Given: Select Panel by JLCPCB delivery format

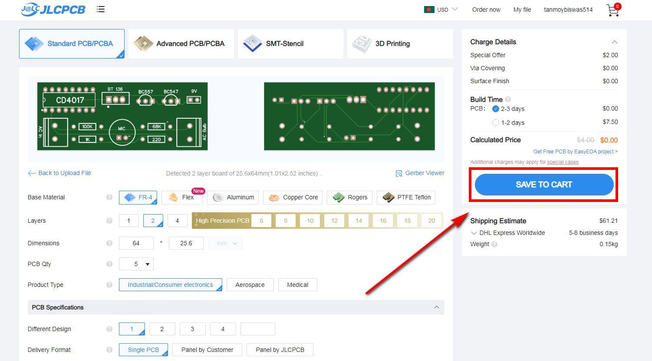Looking at the screenshot, I should [280, 350].
